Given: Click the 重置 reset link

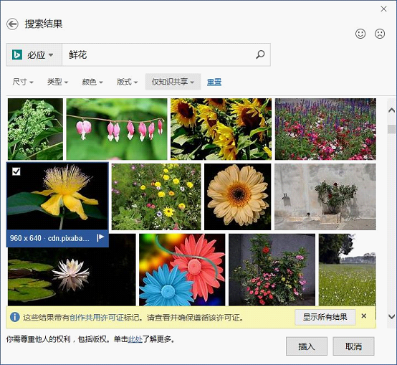Looking at the screenshot, I should click(x=214, y=82).
